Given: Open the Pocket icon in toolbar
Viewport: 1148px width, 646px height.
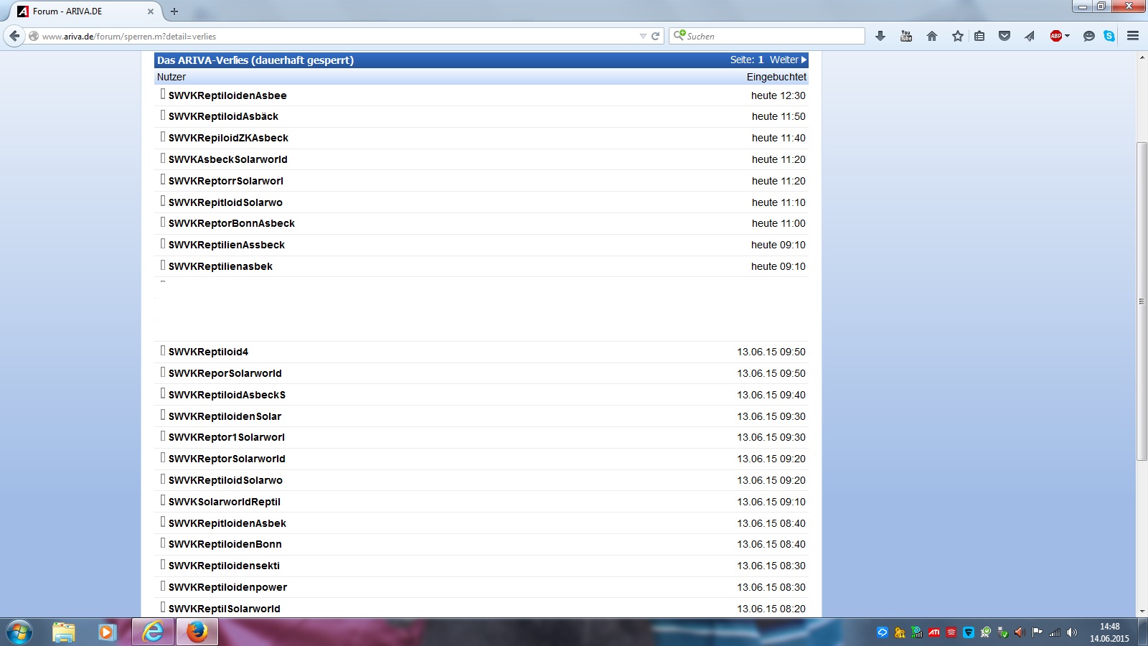Looking at the screenshot, I should pos(1004,36).
